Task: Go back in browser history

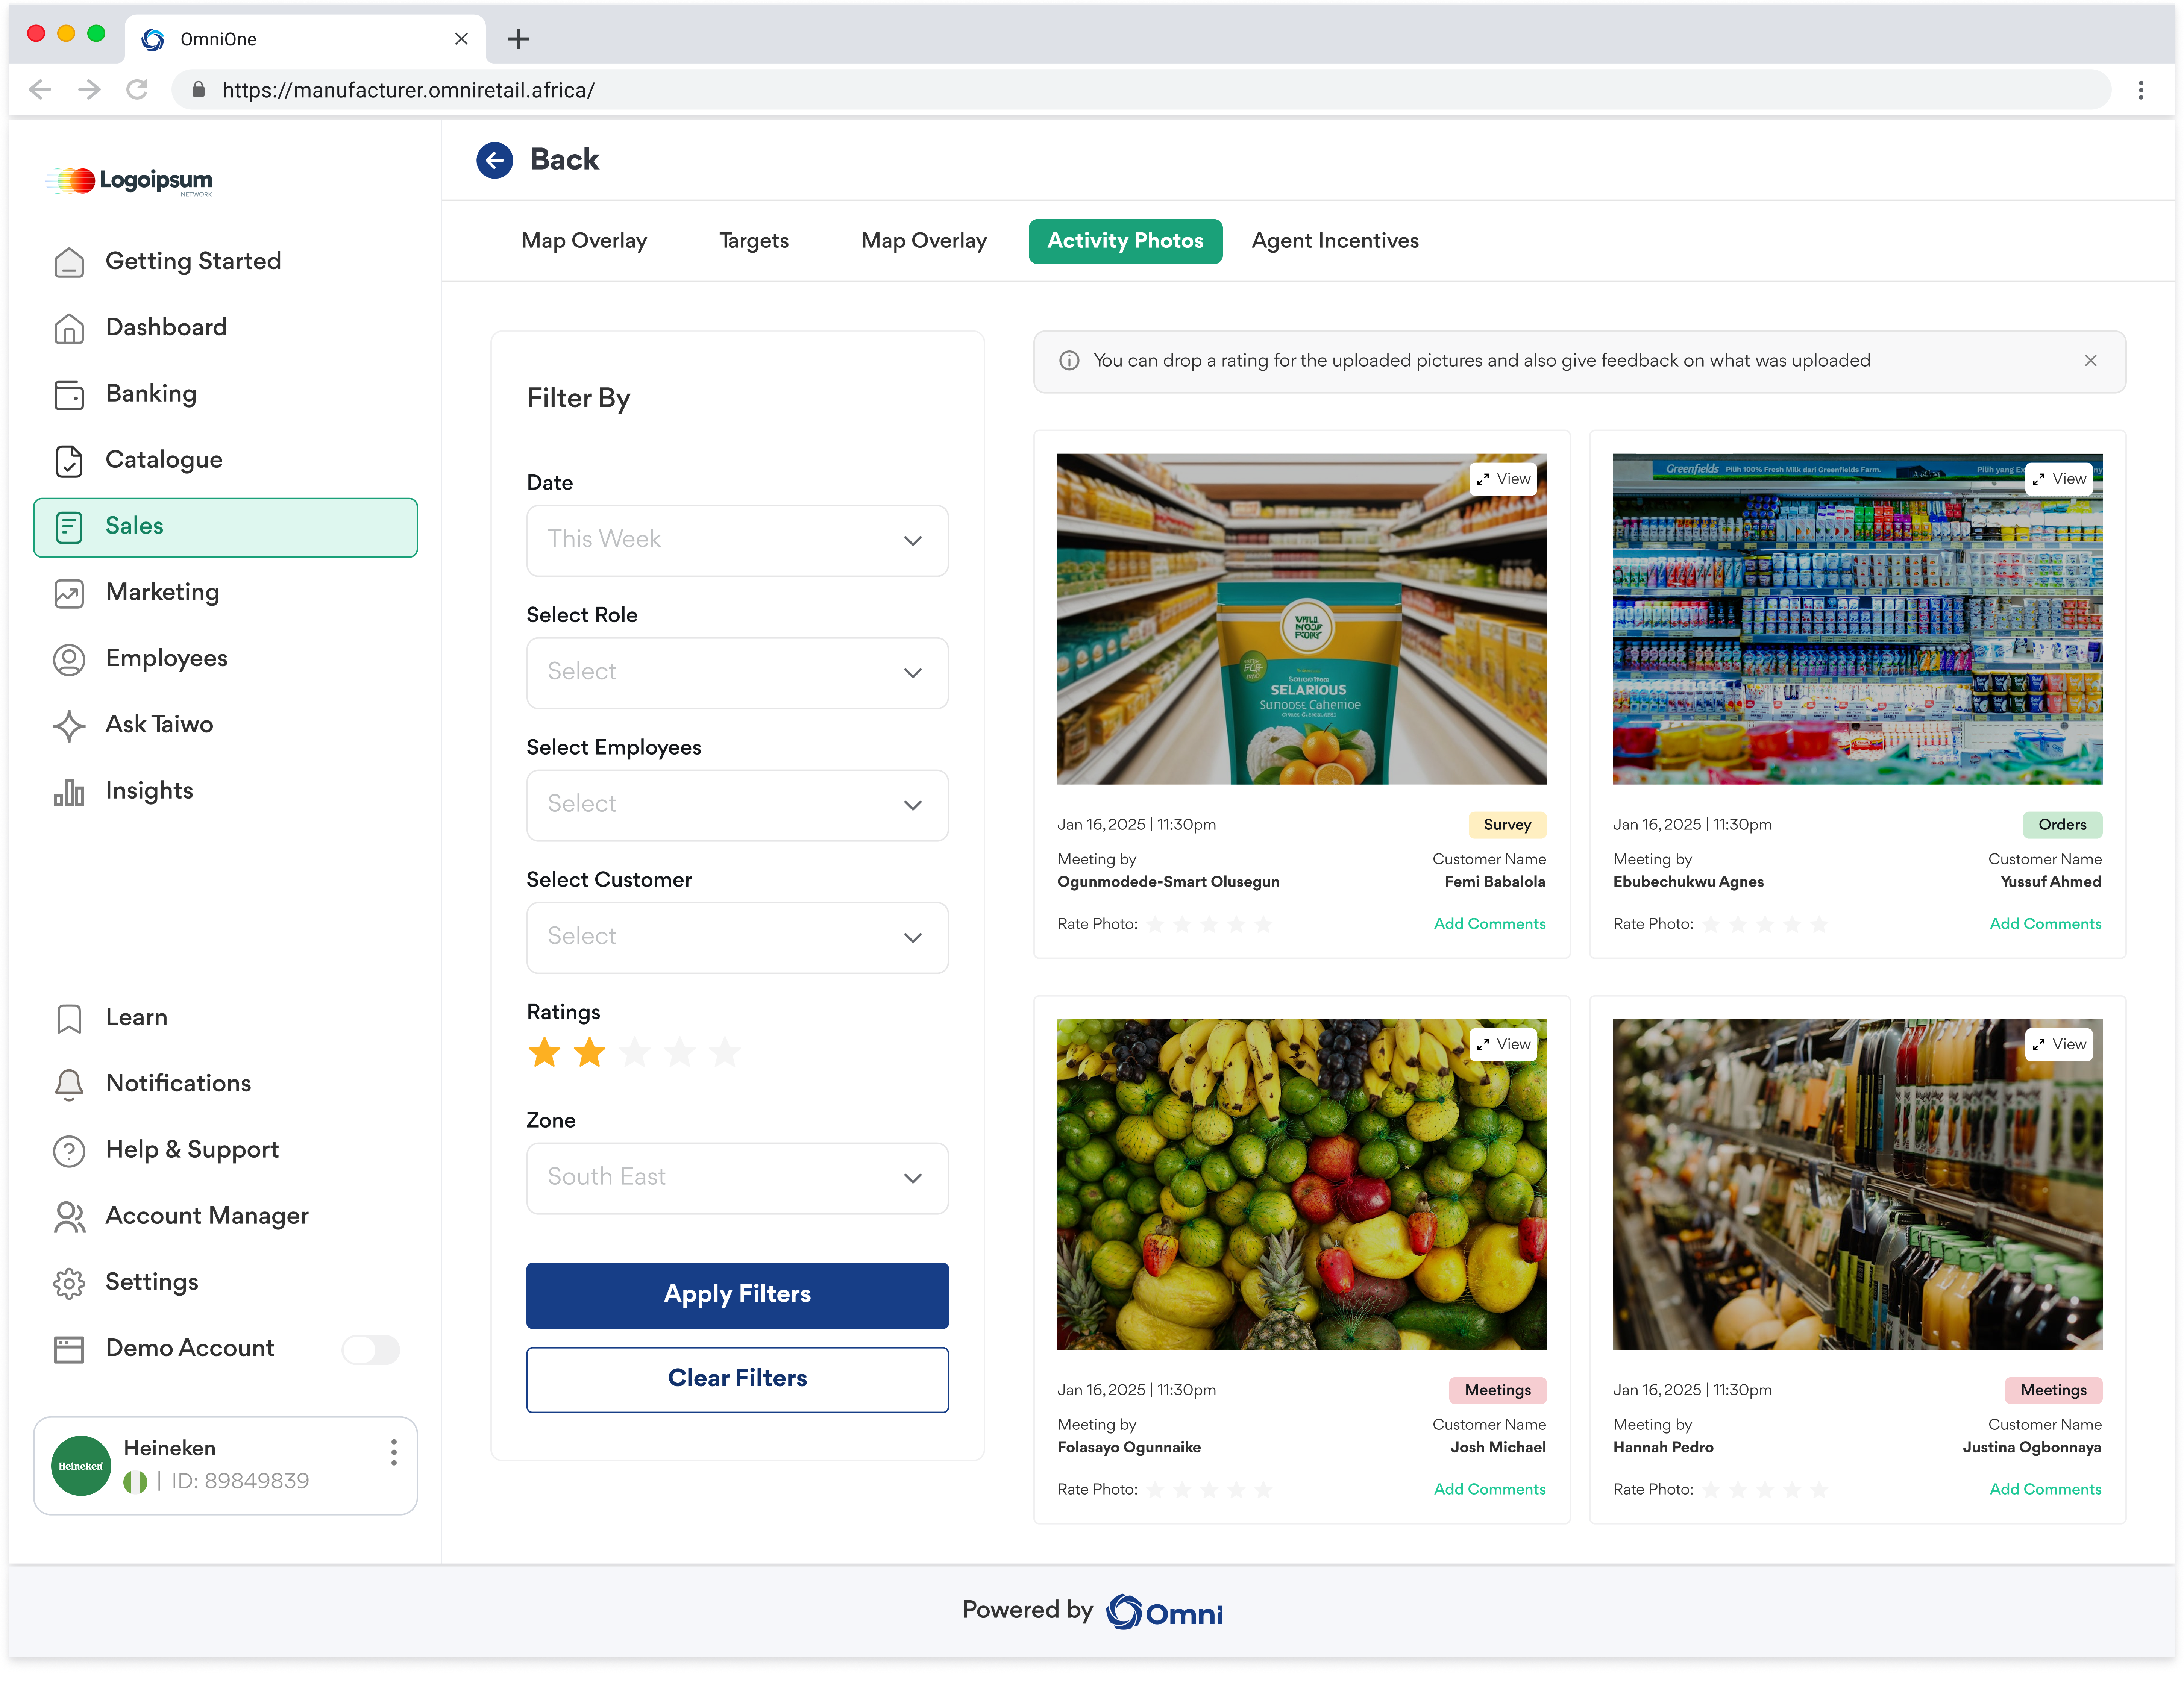Action: click(x=40, y=90)
